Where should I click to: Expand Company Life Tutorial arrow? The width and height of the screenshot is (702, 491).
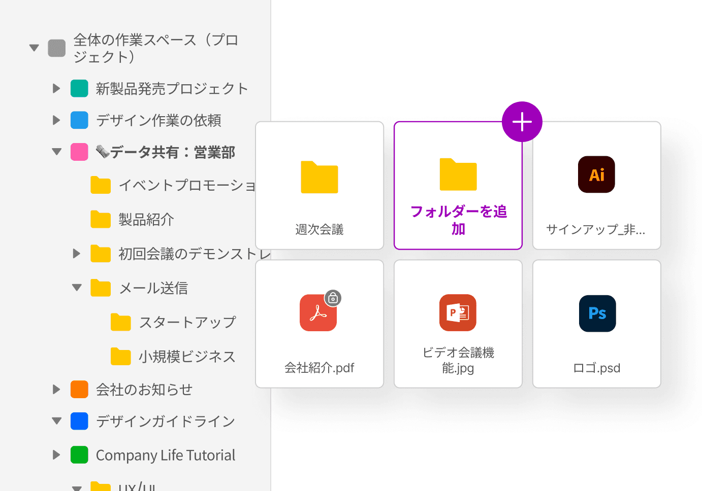coord(56,455)
